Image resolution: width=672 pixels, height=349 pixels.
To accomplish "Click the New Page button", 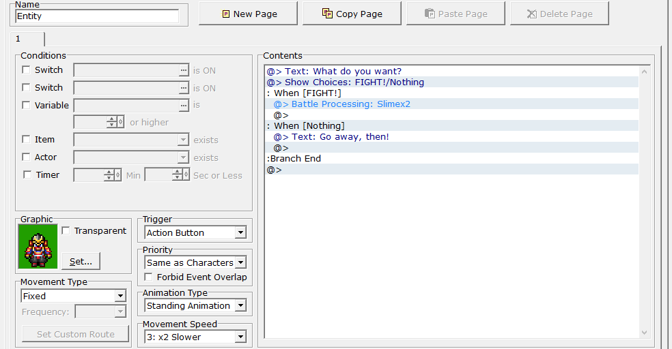I will 248,14.
